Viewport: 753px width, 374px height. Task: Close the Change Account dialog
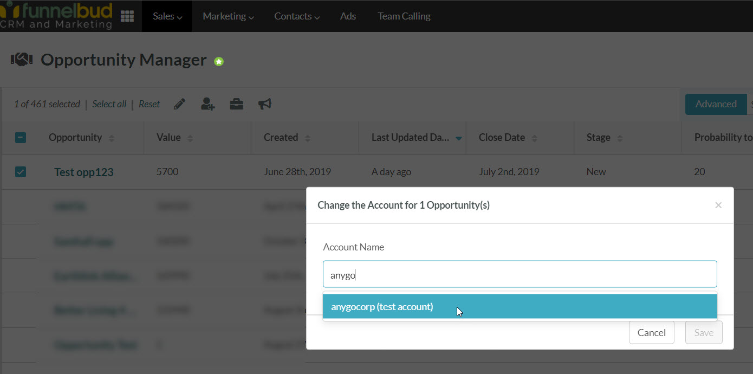point(718,205)
